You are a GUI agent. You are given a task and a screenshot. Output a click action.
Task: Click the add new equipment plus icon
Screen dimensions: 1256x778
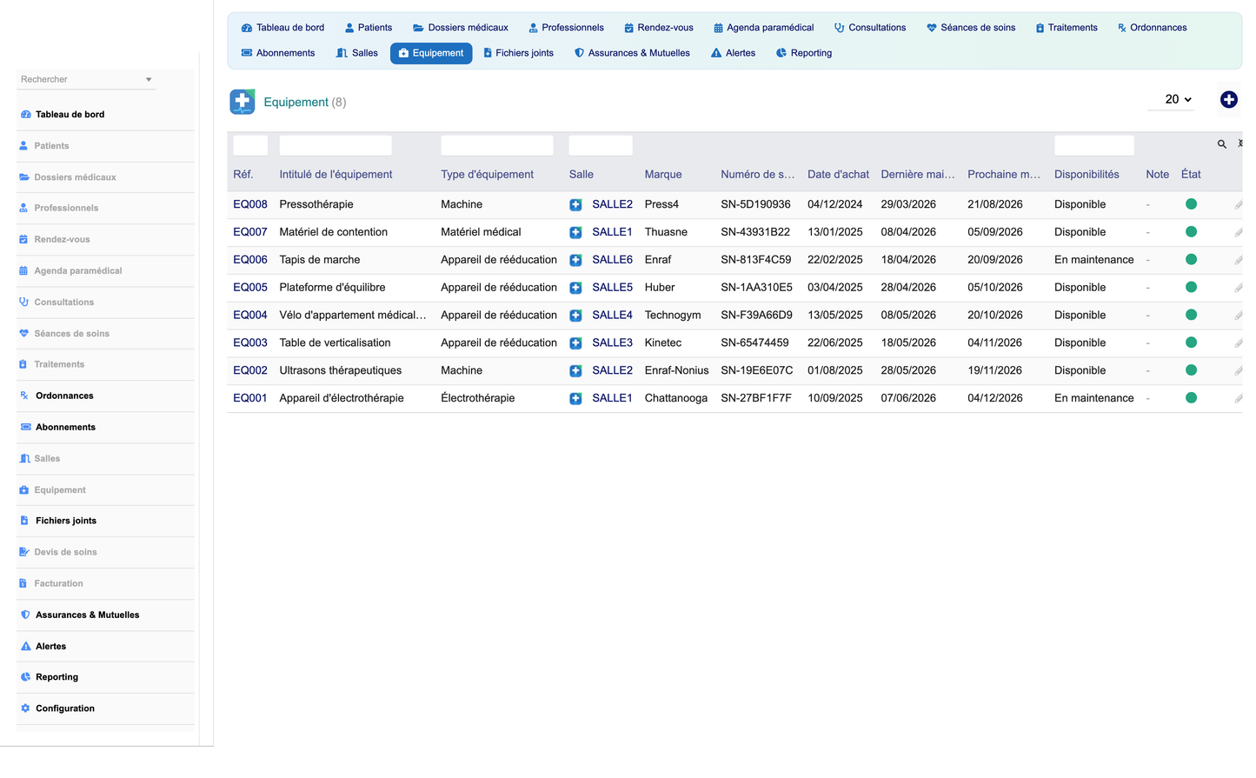tap(1228, 100)
